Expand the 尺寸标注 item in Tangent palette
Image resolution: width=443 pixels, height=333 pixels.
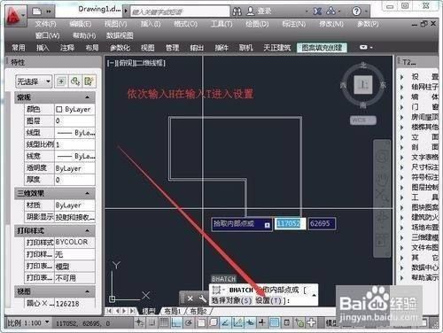point(402,167)
